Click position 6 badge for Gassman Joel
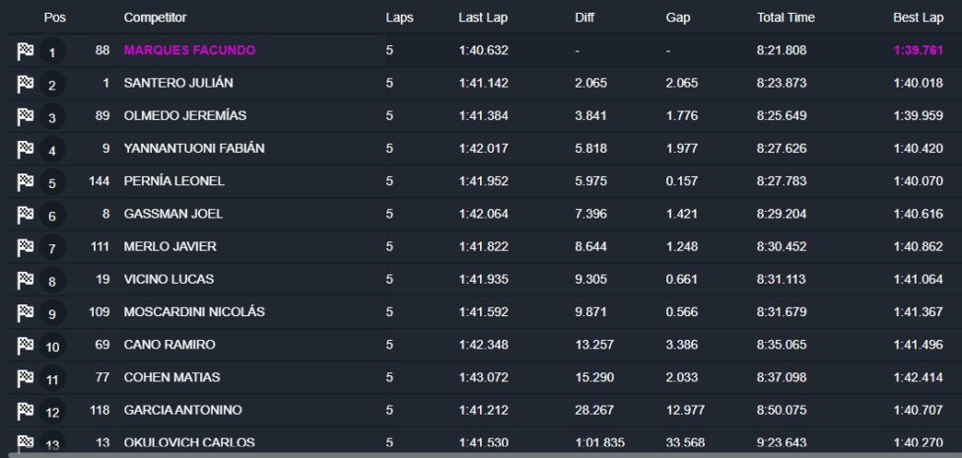 click(52, 216)
